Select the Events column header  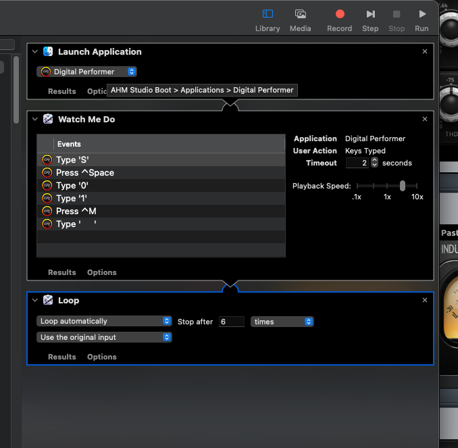[x=161, y=144]
